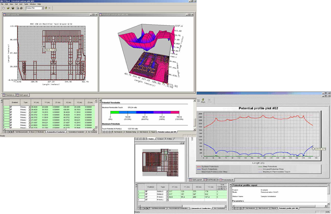Viewport: 331px width, 214px height.
Task: Click the Enabled column header in asymmetrical table
Action: 15,102
